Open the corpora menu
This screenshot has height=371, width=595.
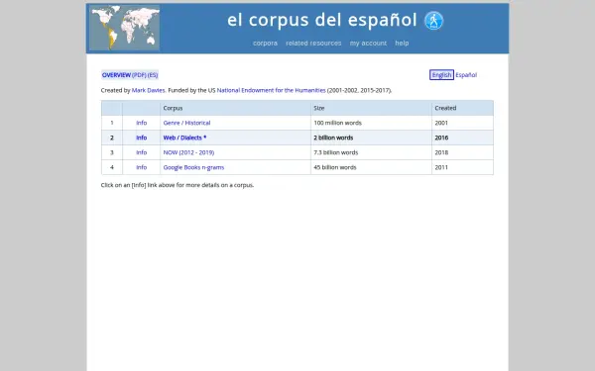[265, 44]
